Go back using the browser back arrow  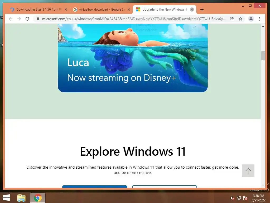pyautogui.click(x=11, y=19)
